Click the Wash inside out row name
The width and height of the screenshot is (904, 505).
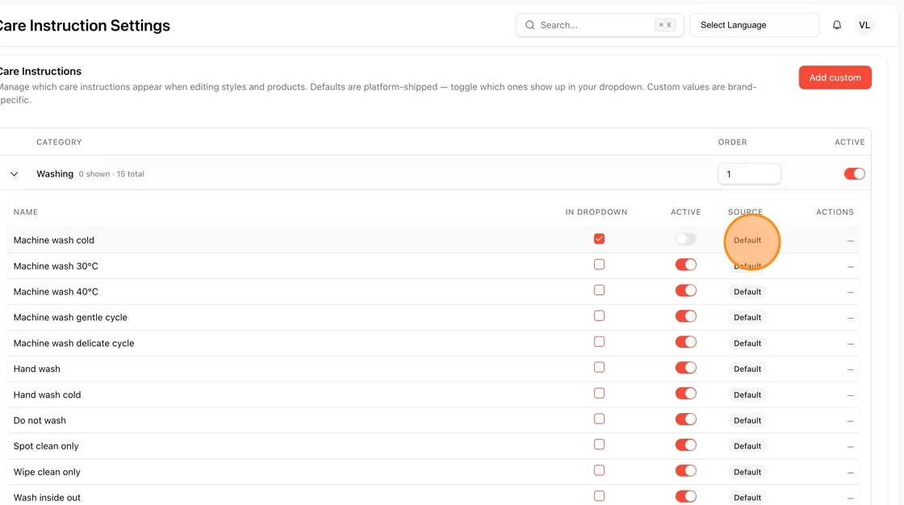[47, 498]
